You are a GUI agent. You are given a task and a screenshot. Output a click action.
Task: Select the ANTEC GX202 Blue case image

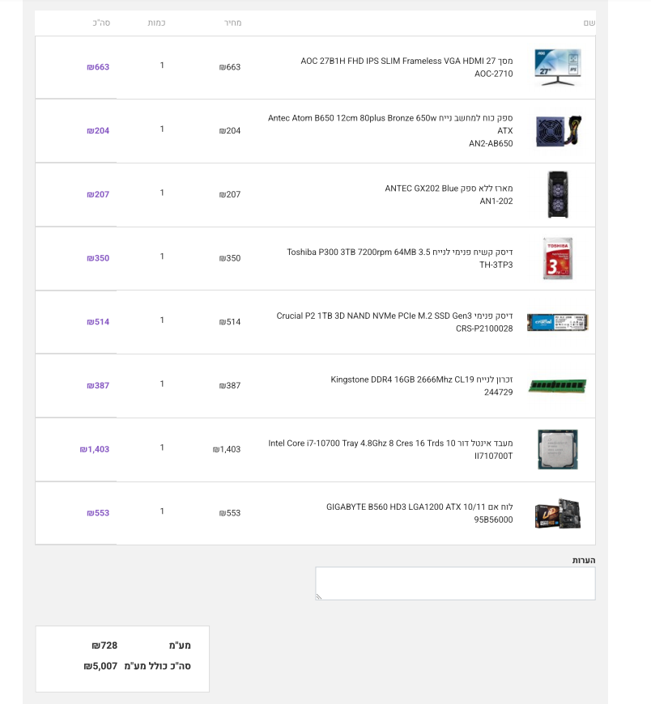coord(558,194)
